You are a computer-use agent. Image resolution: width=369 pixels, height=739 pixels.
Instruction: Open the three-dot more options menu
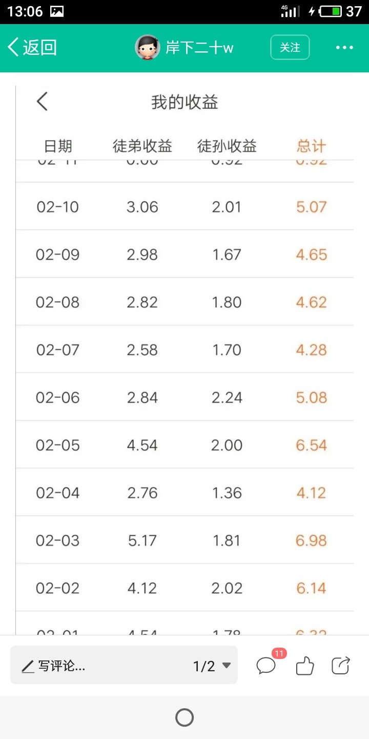click(344, 48)
